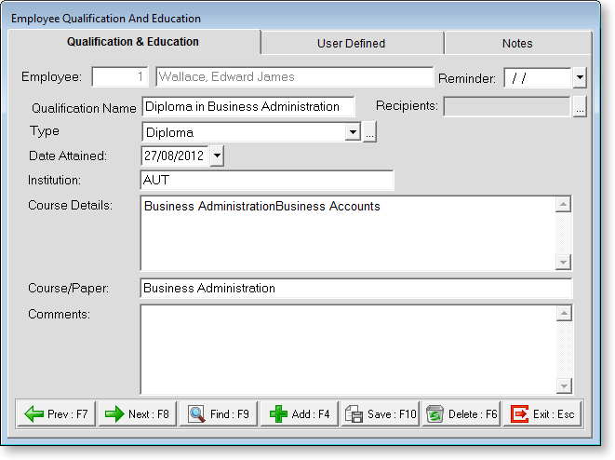Image resolution: width=615 pixels, height=460 pixels.
Task: Click the green Next arrow icon
Action: click(115, 414)
